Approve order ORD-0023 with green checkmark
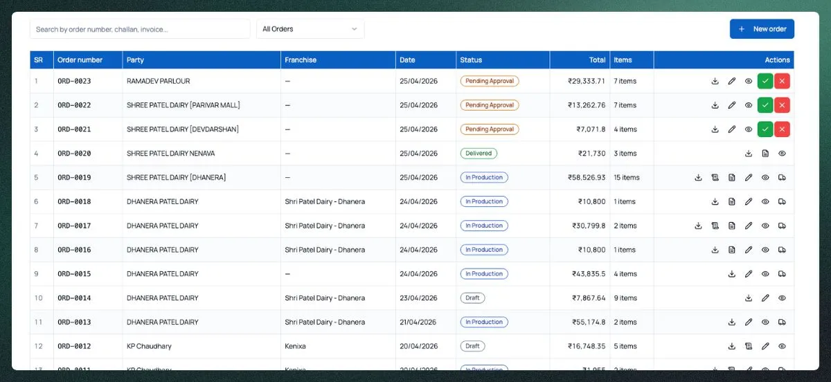The width and height of the screenshot is (831, 382). (x=765, y=81)
